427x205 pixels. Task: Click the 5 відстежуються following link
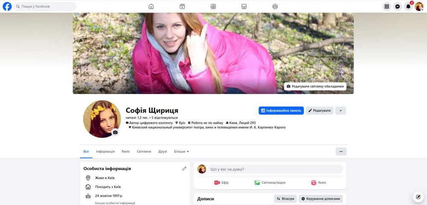pos(164,118)
